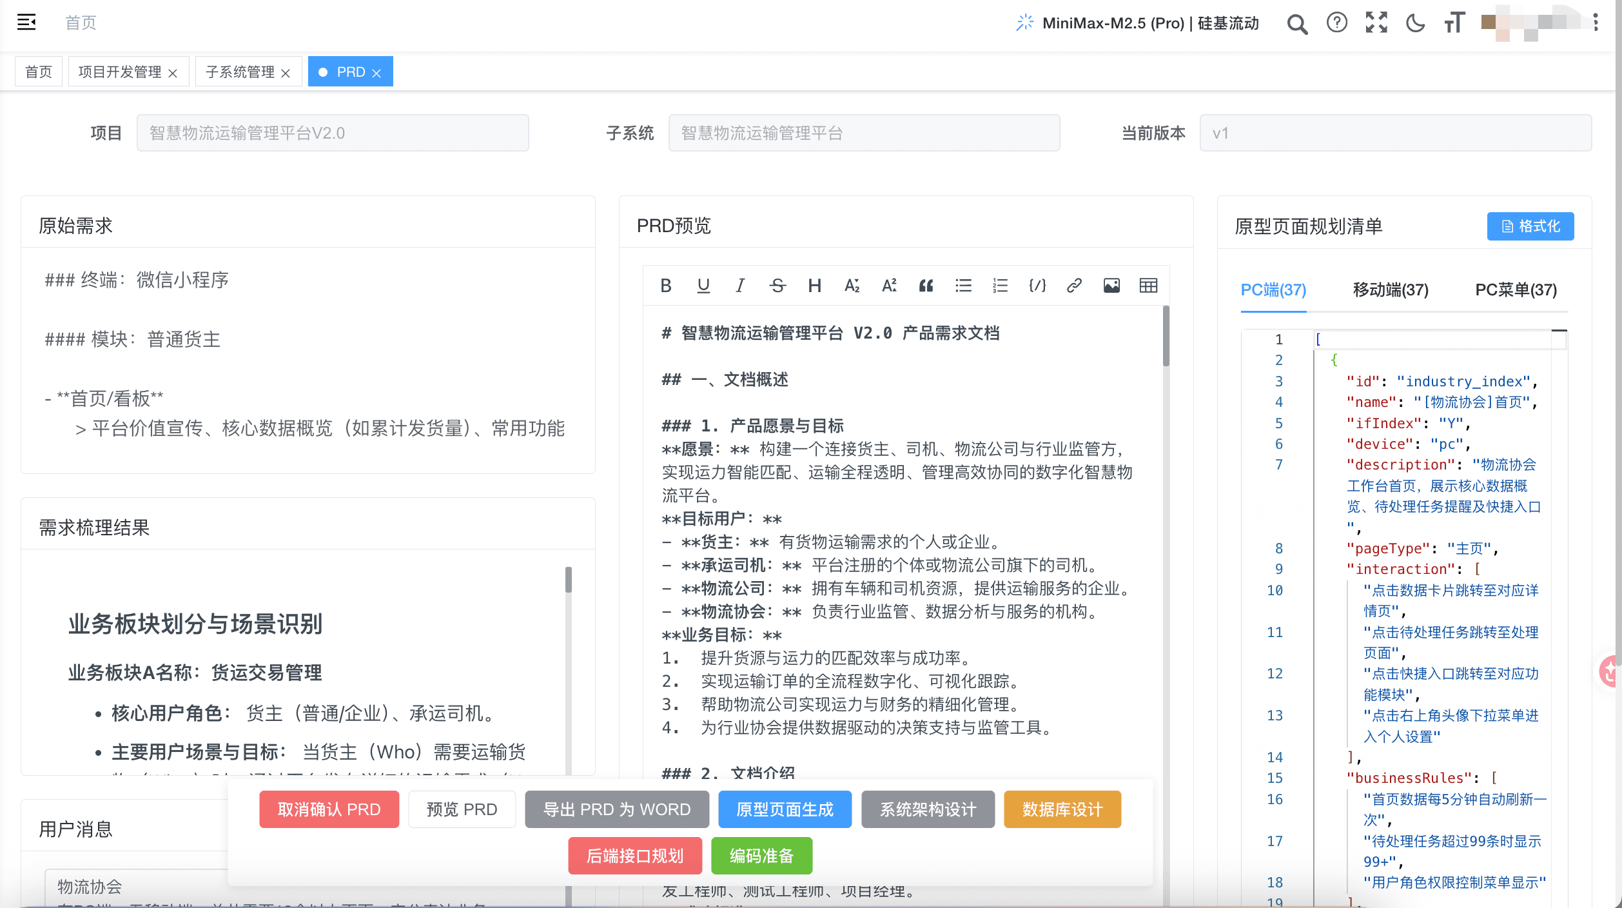Insert a hyperlink in the editor
Image resolution: width=1622 pixels, height=908 pixels.
tap(1074, 286)
